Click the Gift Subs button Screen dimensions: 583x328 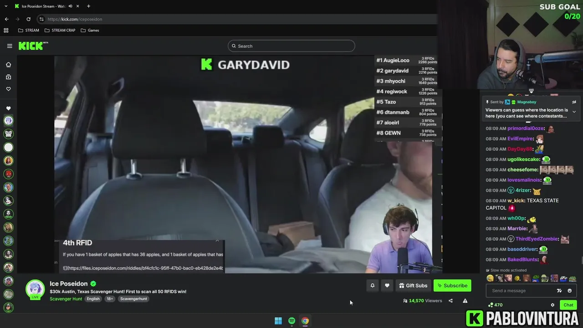413,286
